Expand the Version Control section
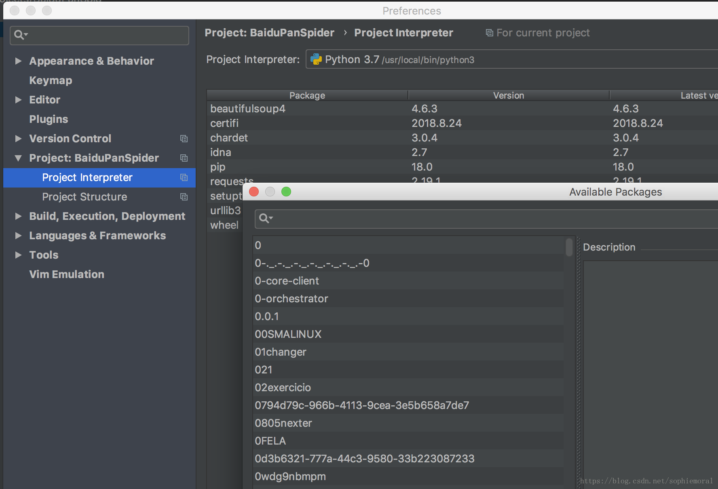 point(18,139)
